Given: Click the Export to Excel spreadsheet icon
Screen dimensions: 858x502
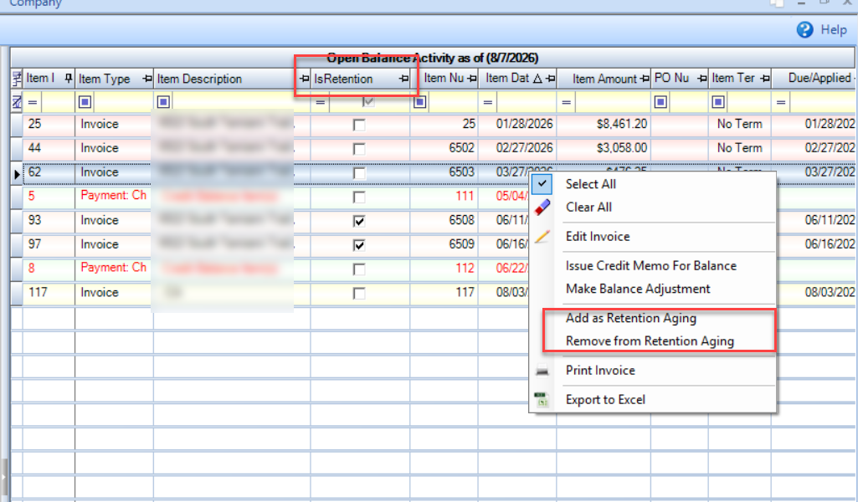Looking at the screenshot, I should tap(542, 400).
